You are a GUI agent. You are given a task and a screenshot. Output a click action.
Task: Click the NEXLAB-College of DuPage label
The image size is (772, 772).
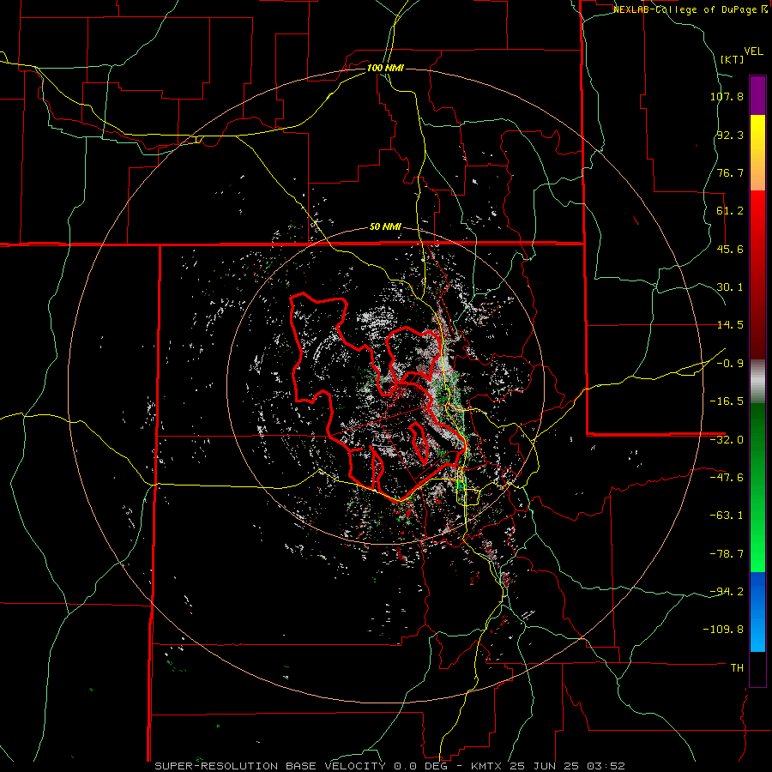pyautogui.click(x=685, y=9)
